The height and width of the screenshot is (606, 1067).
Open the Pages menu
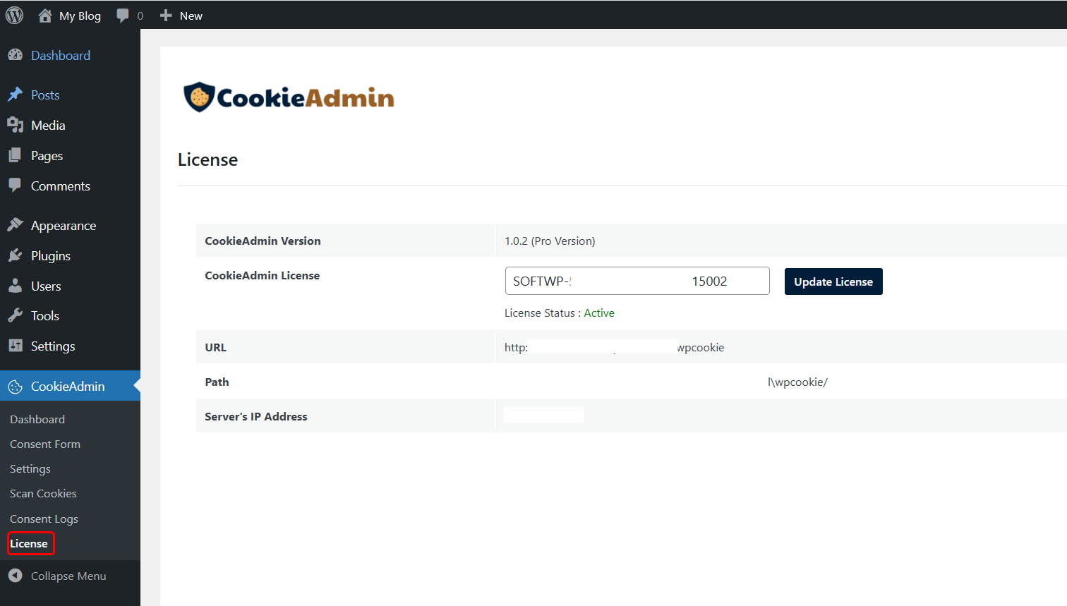[47, 155]
